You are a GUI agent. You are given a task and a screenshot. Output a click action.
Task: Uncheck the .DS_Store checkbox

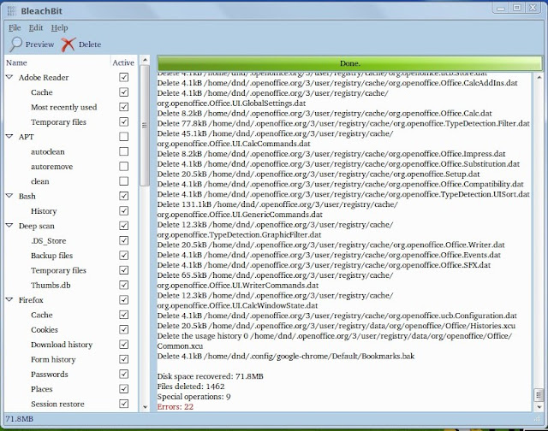tap(123, 240)
